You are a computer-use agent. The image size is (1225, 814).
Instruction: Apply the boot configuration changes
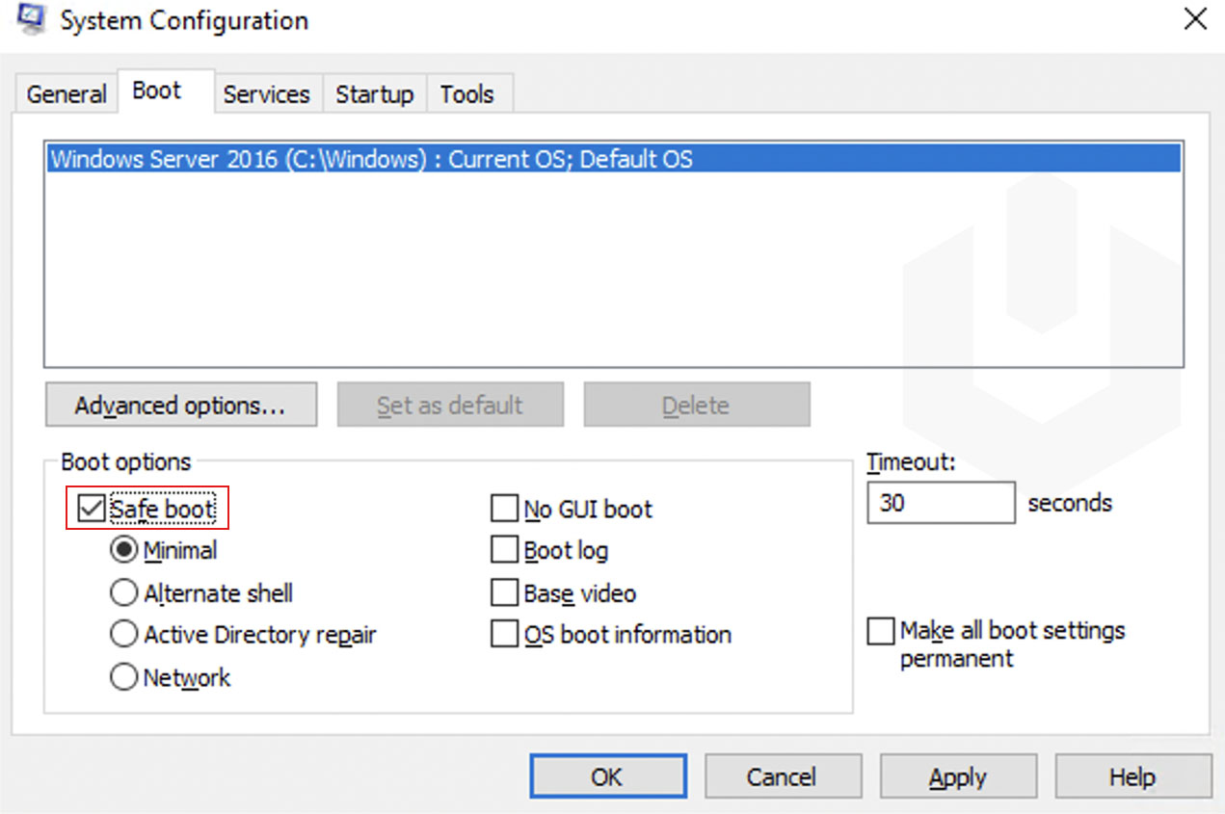coord(958,776)
